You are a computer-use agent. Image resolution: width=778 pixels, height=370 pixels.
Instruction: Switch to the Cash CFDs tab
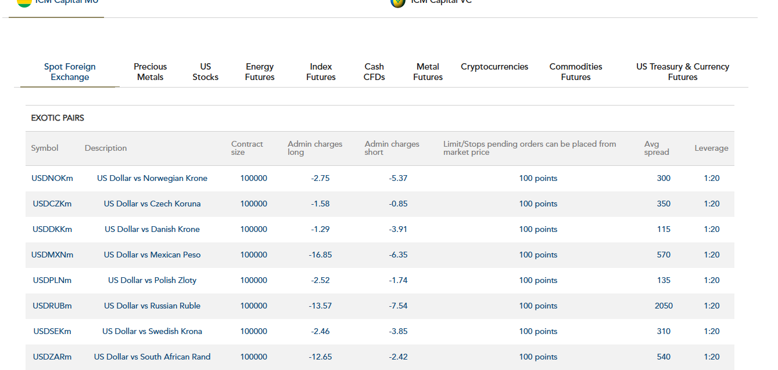pos(374,72)
